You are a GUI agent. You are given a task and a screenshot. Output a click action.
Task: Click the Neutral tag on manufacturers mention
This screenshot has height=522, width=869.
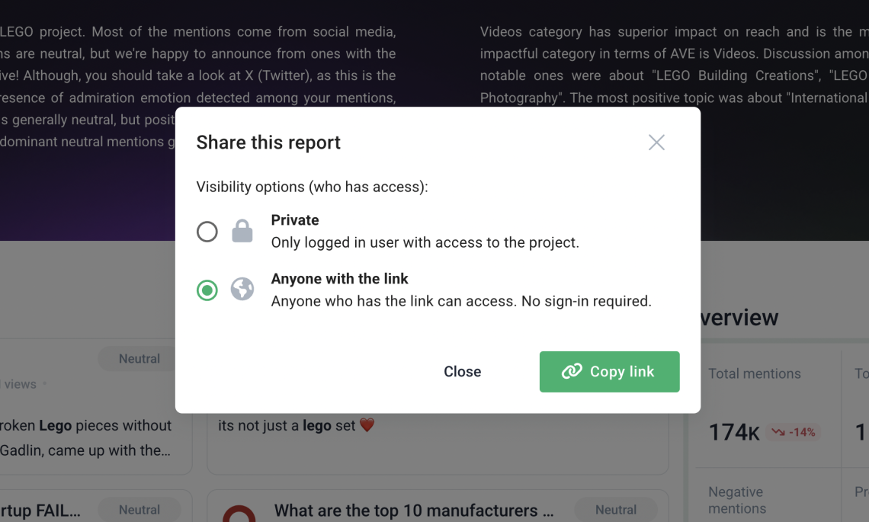tap(616, 510)
